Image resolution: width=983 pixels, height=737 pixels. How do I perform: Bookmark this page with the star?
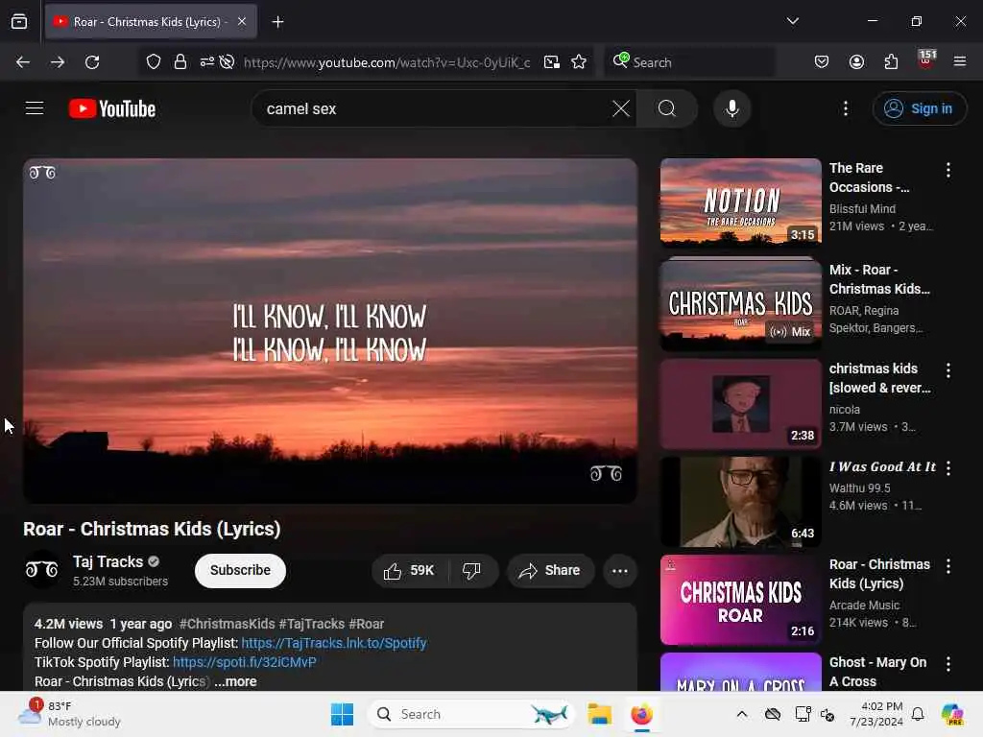(579, 62)
